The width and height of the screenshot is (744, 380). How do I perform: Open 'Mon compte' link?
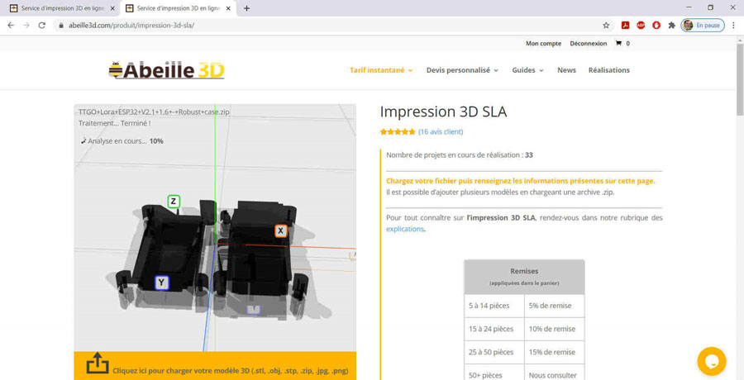click(543, 43)
